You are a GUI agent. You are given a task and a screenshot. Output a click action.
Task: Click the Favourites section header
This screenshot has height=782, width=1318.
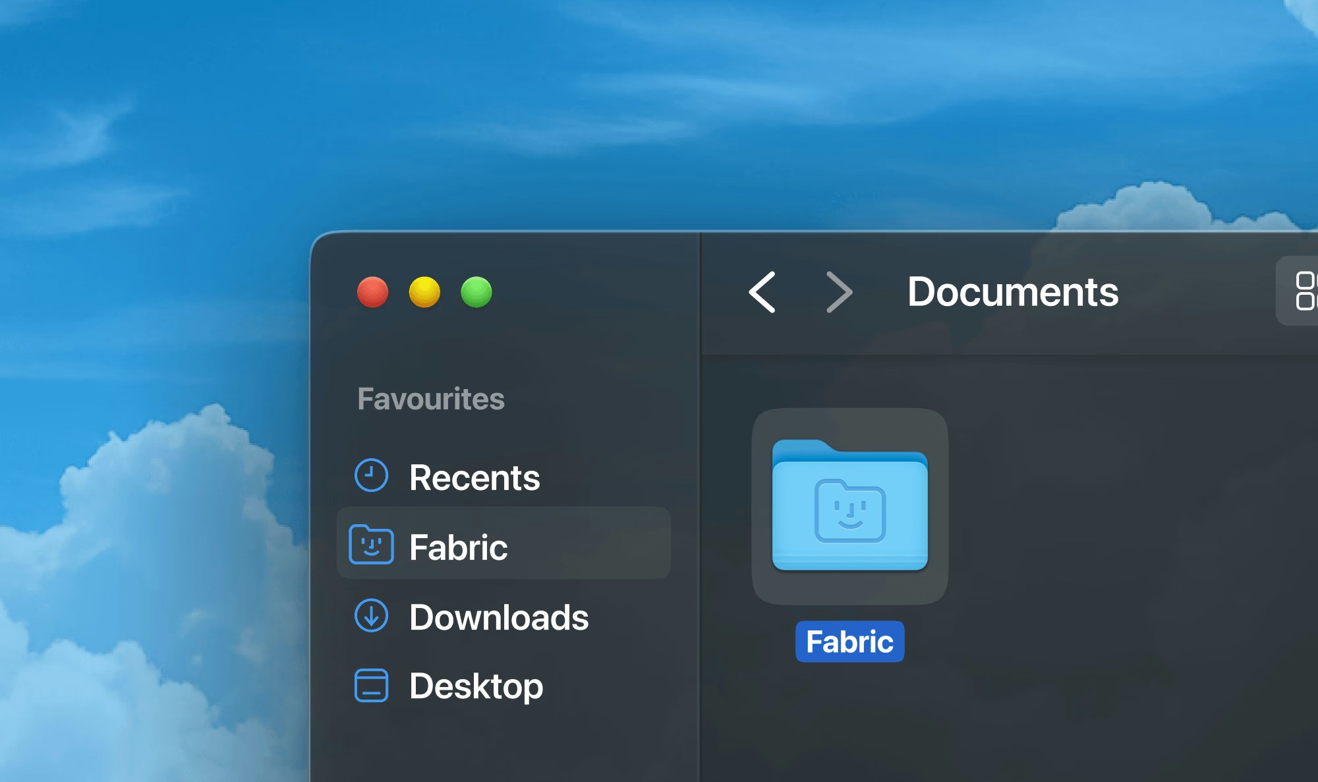click(x=430, y=399)
